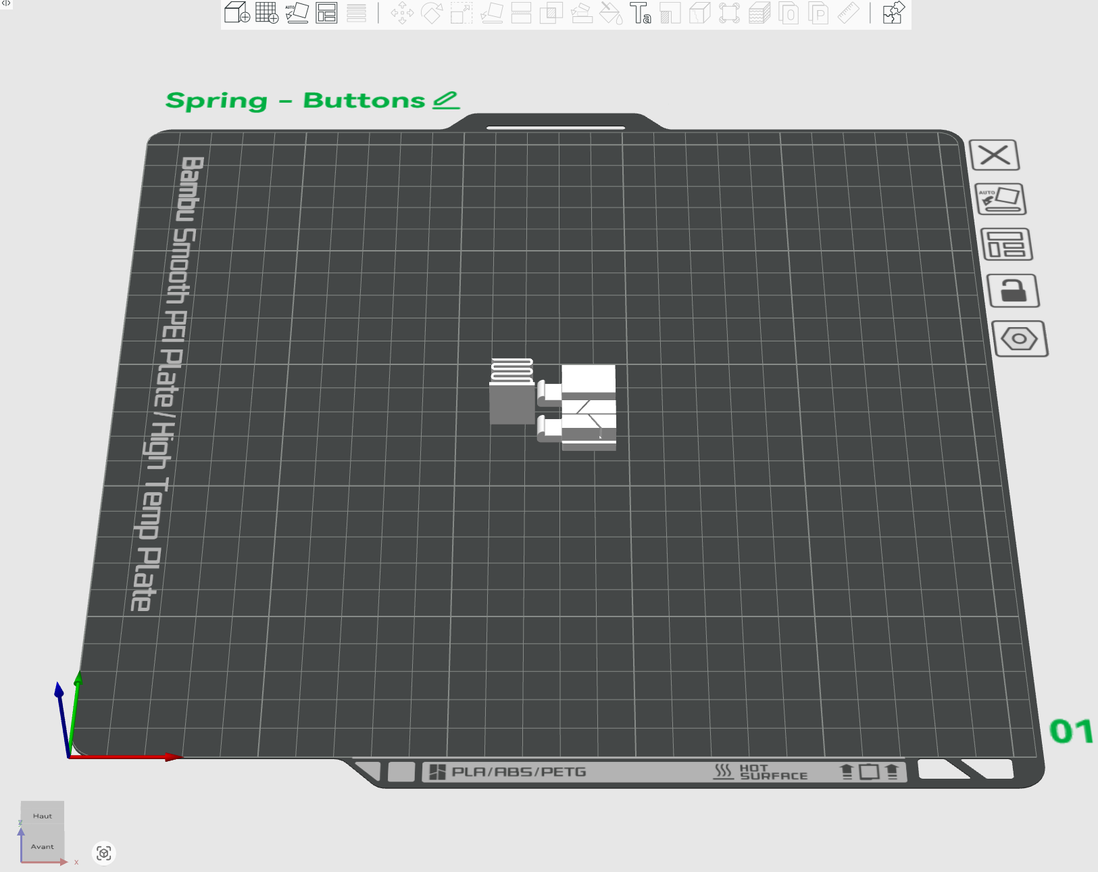This screenshot has height=872, width=1098.
Task: Click the page icon labeled 0
Action: 789,13
